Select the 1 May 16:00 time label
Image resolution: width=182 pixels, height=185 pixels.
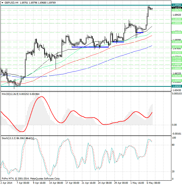pos(137,183)
